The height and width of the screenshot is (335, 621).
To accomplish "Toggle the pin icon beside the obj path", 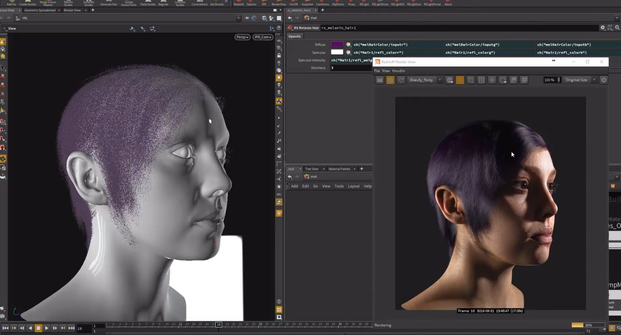I will click(247, 18).
